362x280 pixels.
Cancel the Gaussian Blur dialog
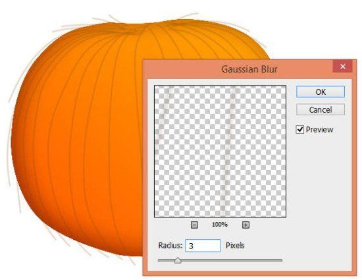[321, 110]
